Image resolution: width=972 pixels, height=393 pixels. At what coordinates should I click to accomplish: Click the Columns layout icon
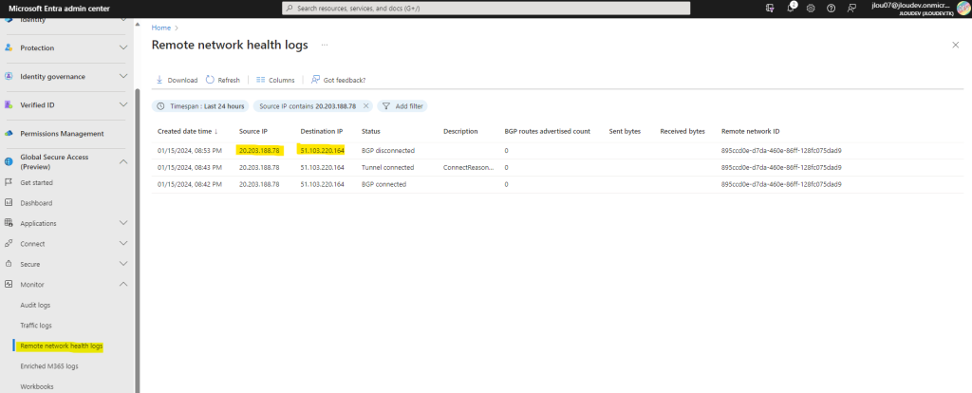click(260, 80)
